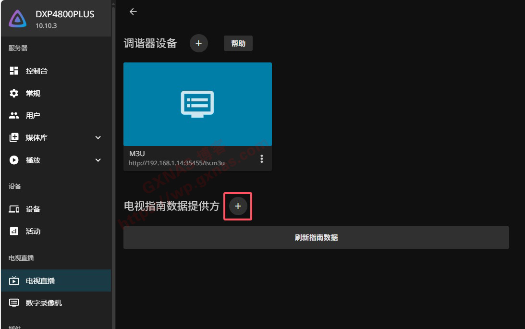Open the three-dot menu on M3U card
Image resolution: width=525 pixels, height=329 pixels.
(262, 158)
